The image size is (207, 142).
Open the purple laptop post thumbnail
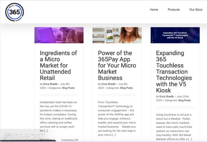(59, 35)
